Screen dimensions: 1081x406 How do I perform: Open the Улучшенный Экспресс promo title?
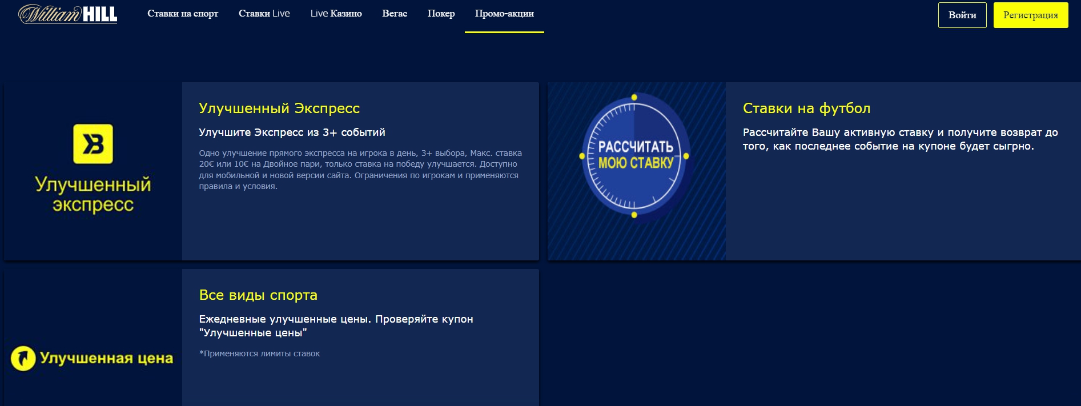(279, 108)
